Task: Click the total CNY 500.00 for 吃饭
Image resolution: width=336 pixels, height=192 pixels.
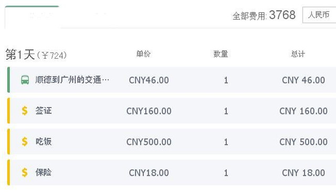Action: [303, 142]
